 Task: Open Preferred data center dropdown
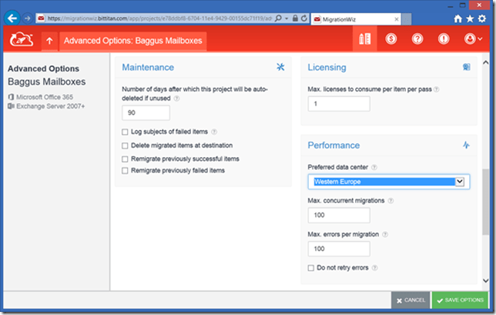387,182
